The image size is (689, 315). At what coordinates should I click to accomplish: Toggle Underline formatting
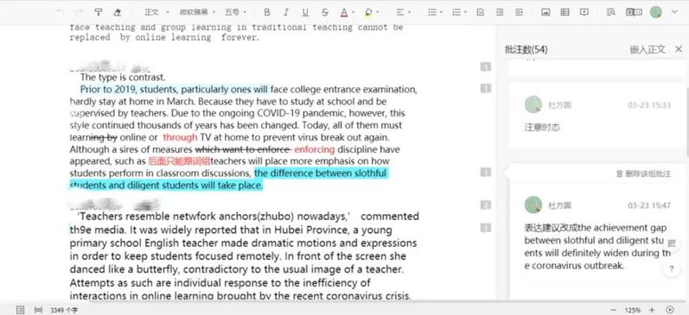[x=305, y=12]
